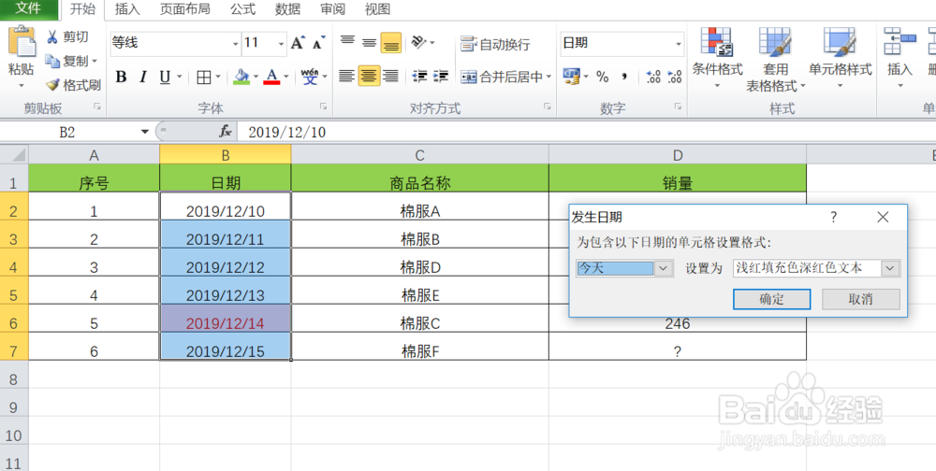Viewport: 936px width, 471px height.
Task: Open 单元格样式 cell styles
Action: click(x=840, y=59)
